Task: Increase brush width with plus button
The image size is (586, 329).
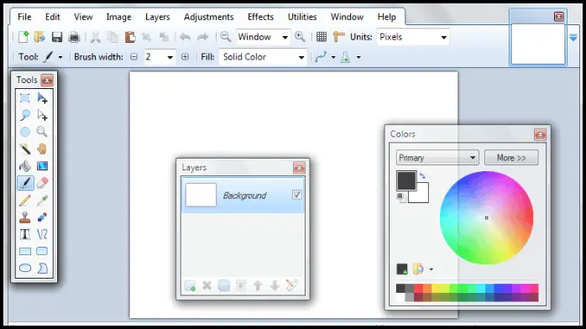Action: (x=185, y=57)
